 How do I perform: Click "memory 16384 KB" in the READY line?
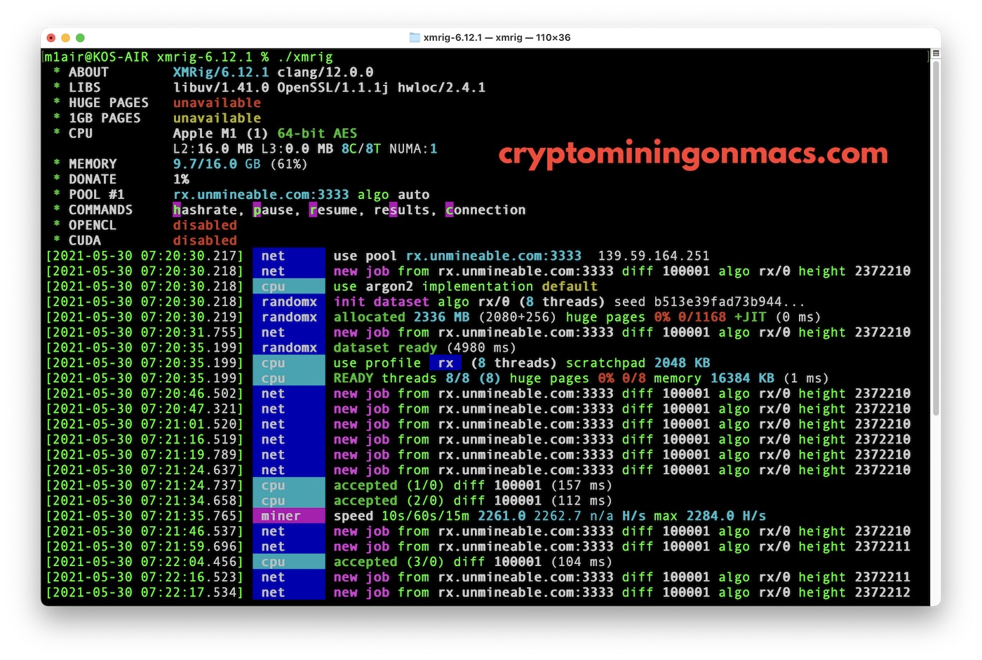(714, 378)
